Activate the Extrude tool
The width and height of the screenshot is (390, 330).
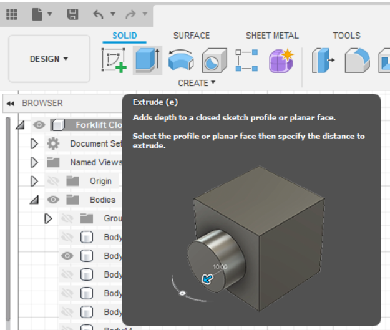tap(147, 61)
